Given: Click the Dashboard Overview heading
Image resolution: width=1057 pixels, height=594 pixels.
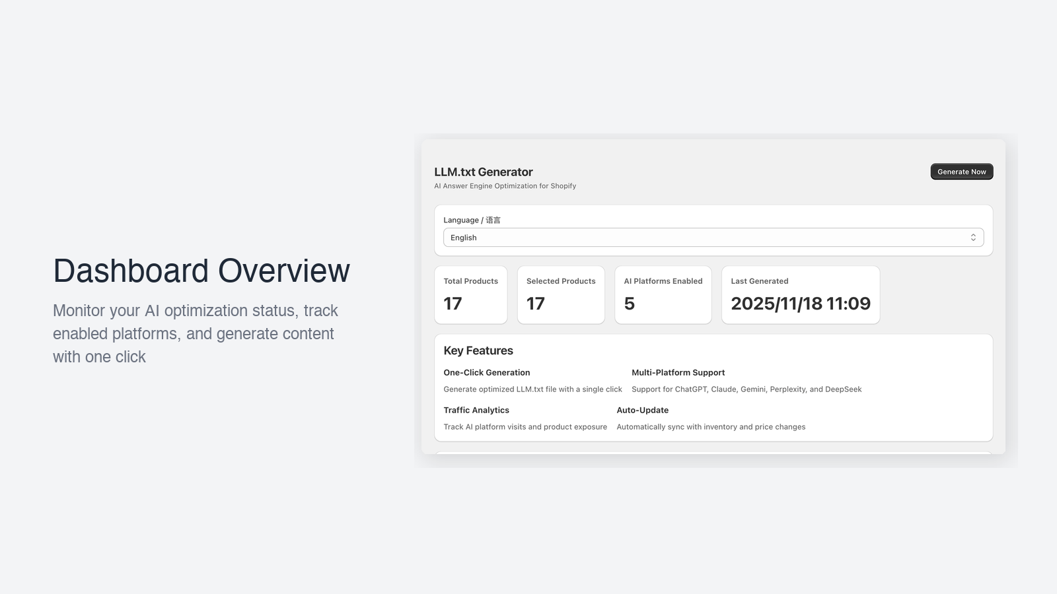Looking at the screenshot, I should tap(201, 271).
